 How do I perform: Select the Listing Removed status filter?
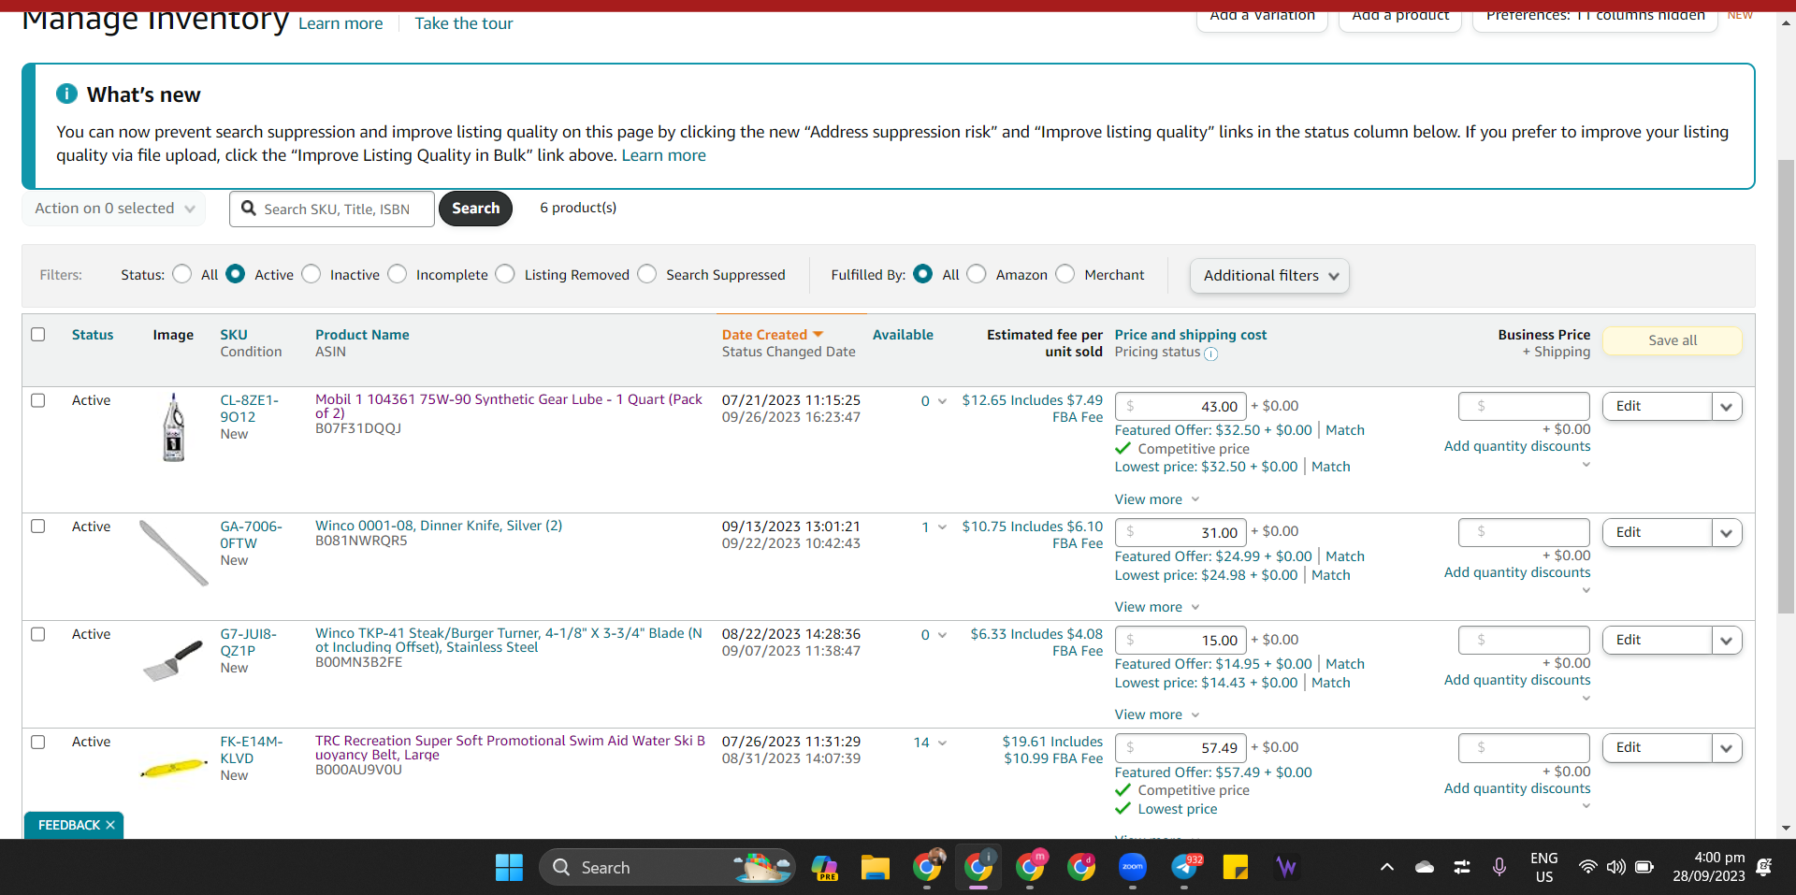[505, 274]
